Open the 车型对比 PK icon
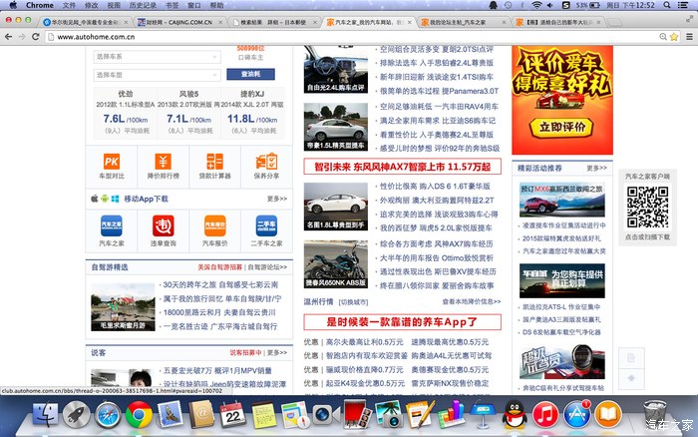Viewport: 698px width, 437px height. [x=112, y=162]
